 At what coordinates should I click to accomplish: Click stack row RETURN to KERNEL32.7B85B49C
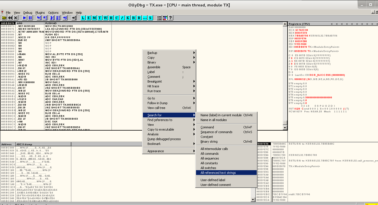tap(311, 144)
